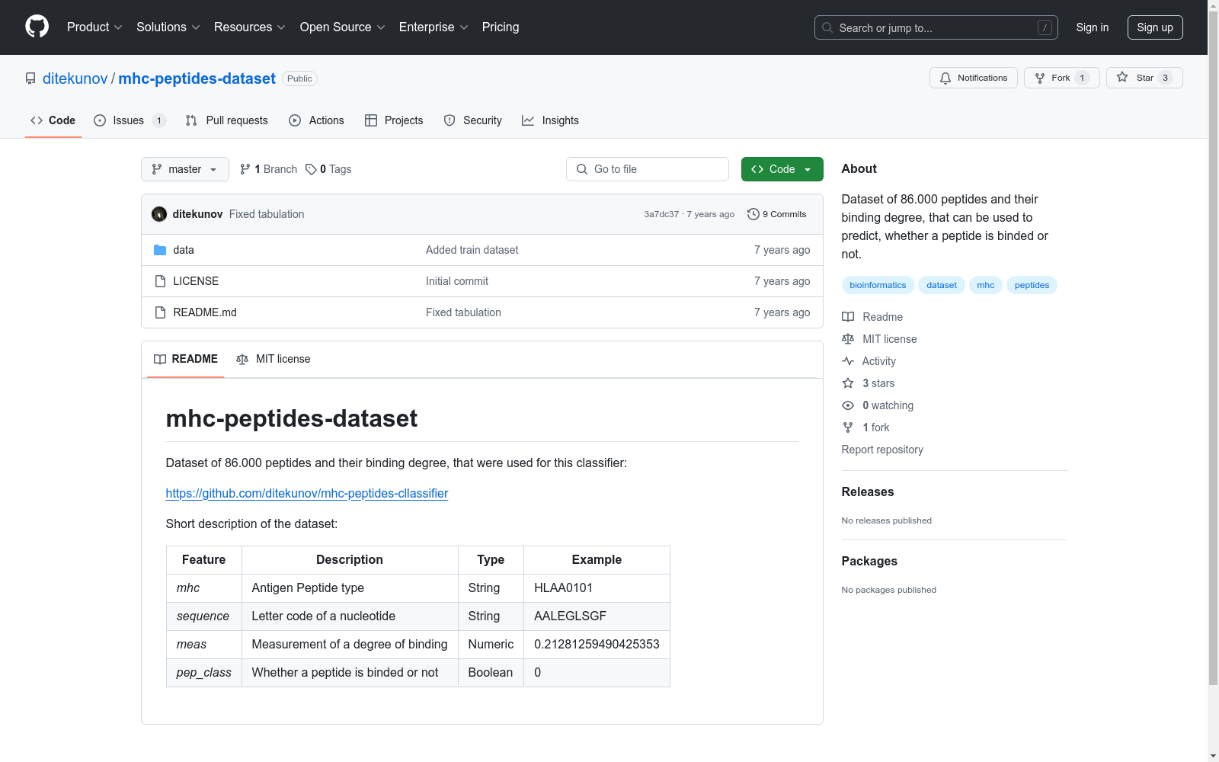Screen dimensions: 1219x762
Task: Click the play icon of Actions tab
Action: pos(295,120)
